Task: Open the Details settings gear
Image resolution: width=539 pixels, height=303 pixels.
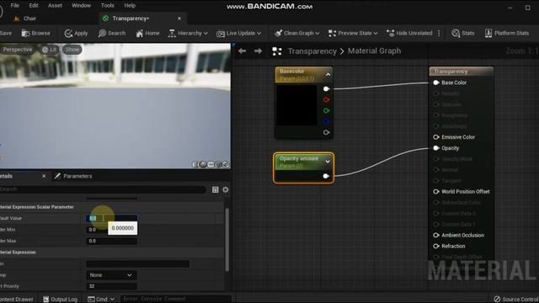Action: pos(226,189)
